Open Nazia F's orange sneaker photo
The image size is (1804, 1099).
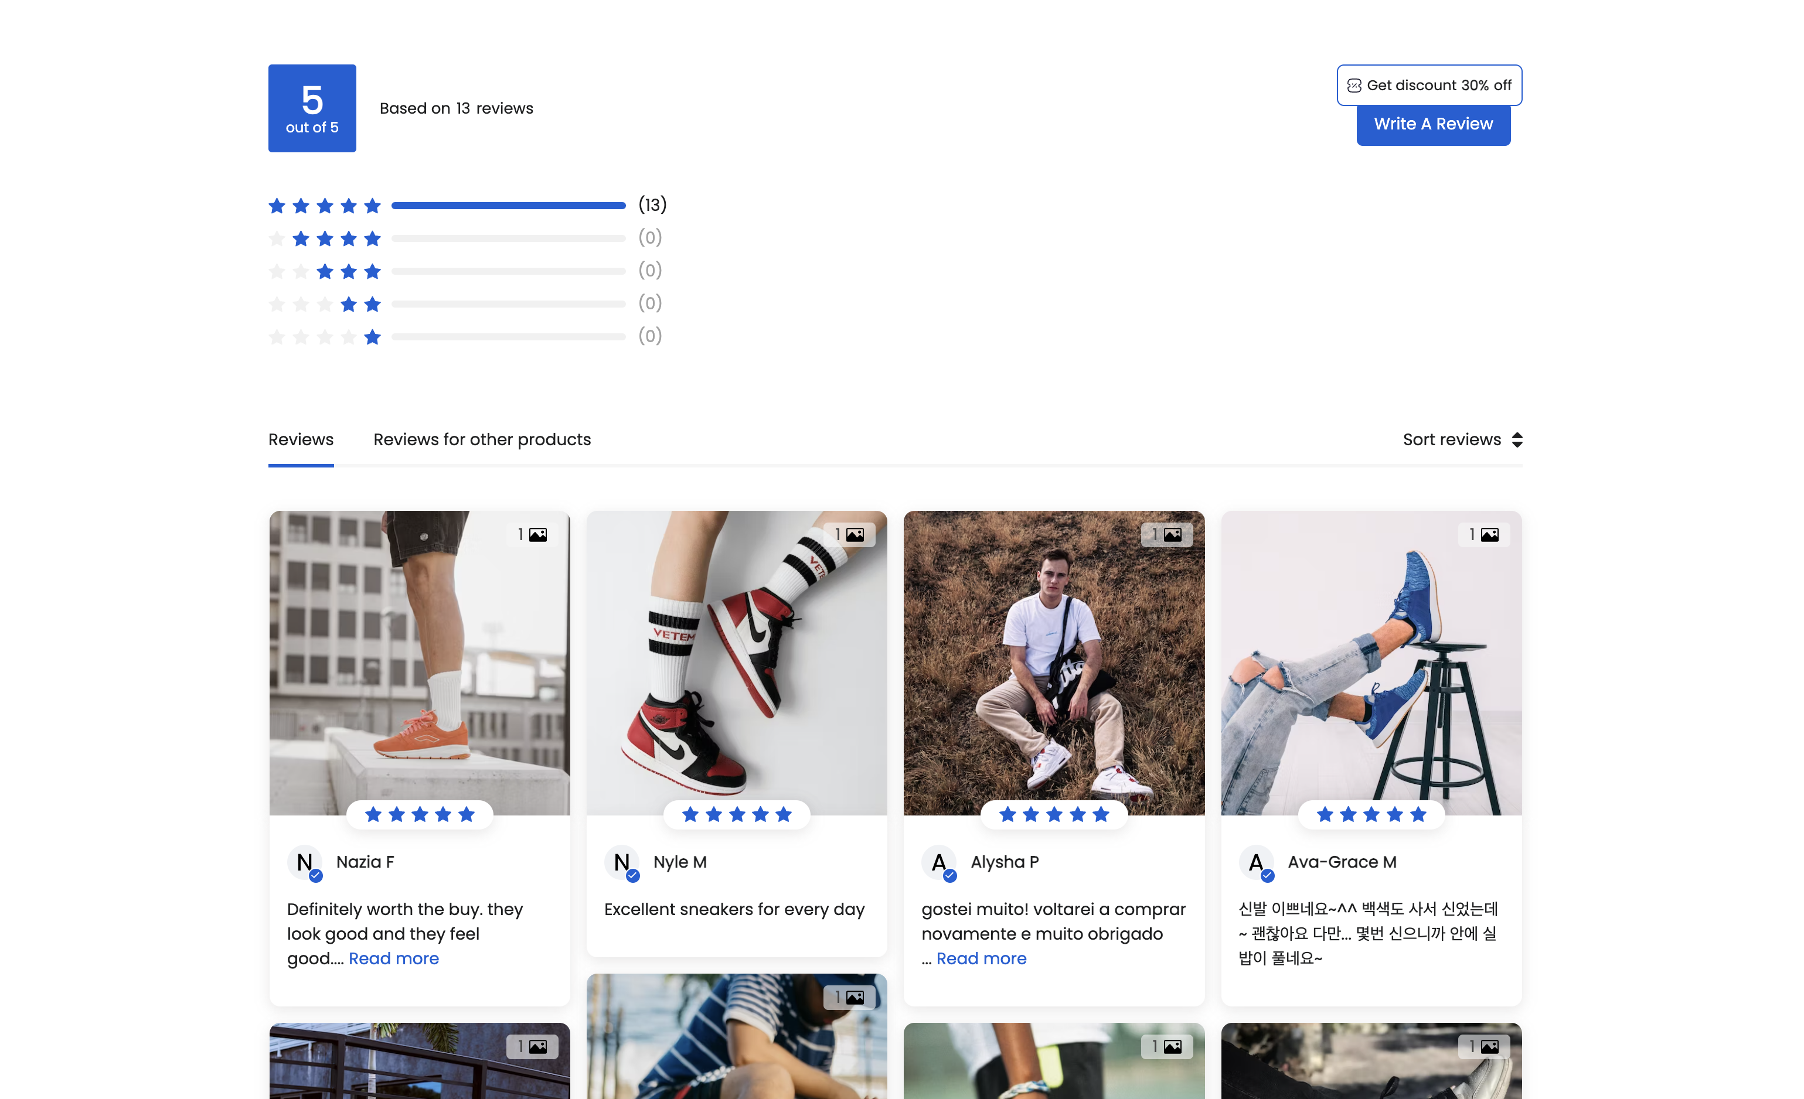pyautogui.click(x=420, y=663)
